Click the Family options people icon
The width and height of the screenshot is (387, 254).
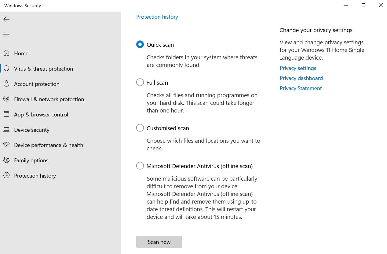pyautogui.click(x=6, y=160)
